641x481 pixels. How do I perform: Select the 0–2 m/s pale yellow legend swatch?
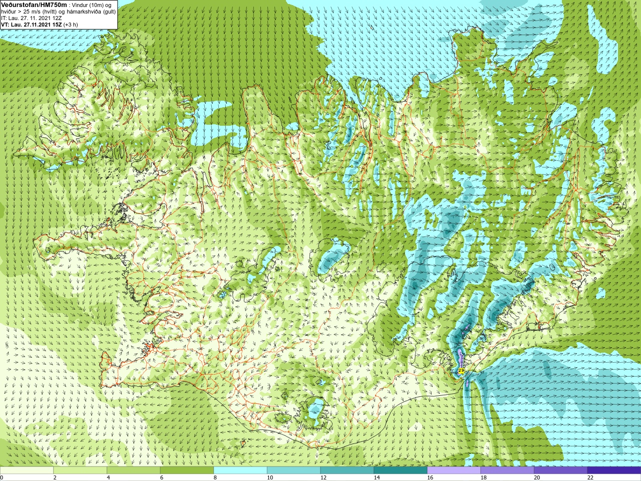(x=27, y=470)
